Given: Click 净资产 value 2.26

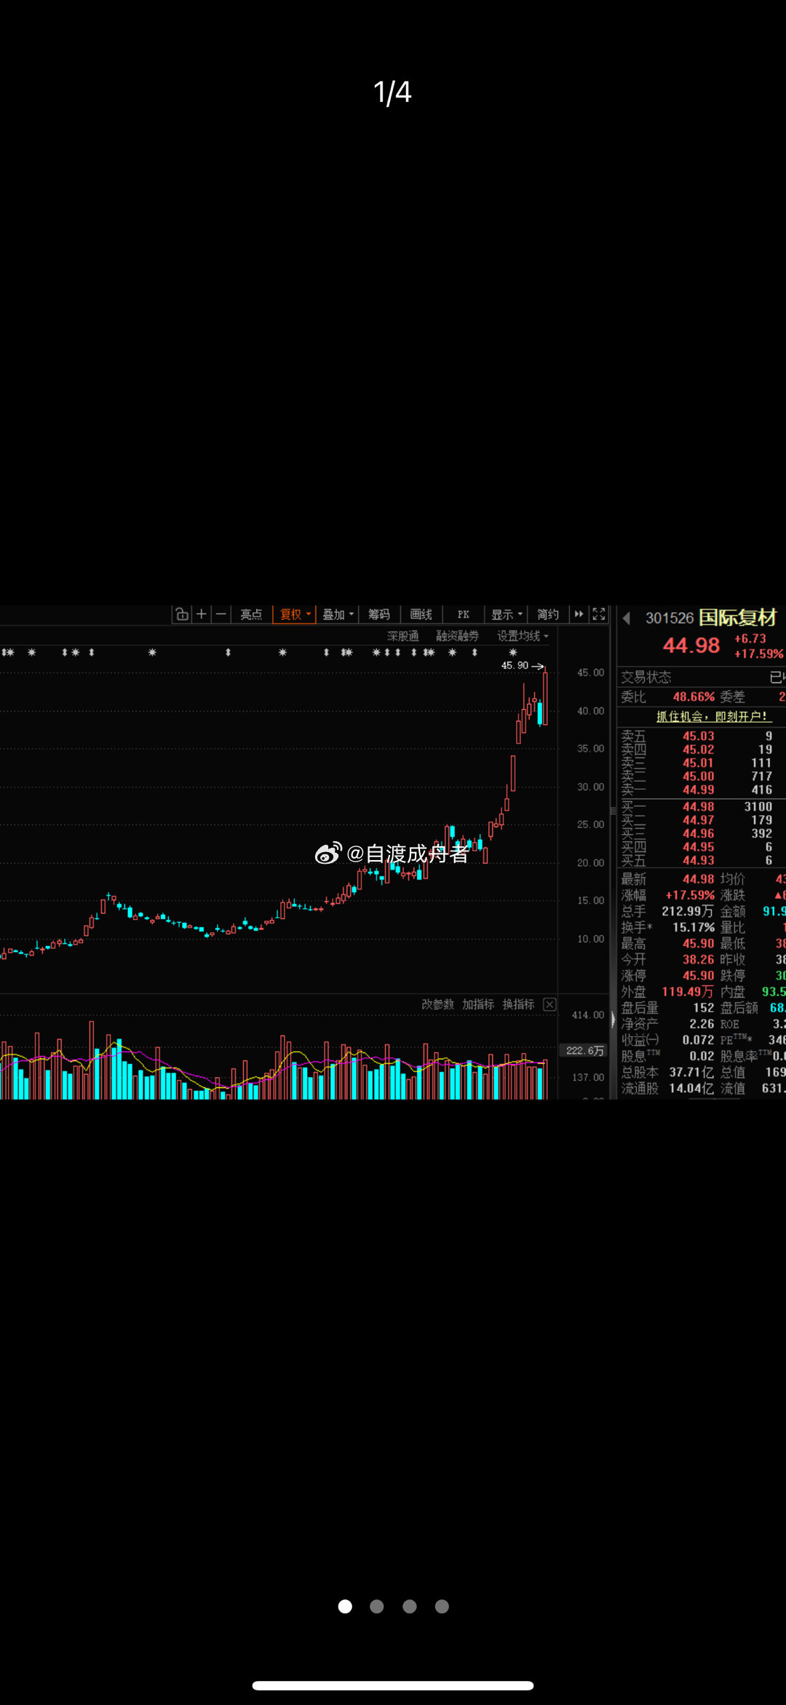Looking at the screenshot, I should click(702, 1024).
